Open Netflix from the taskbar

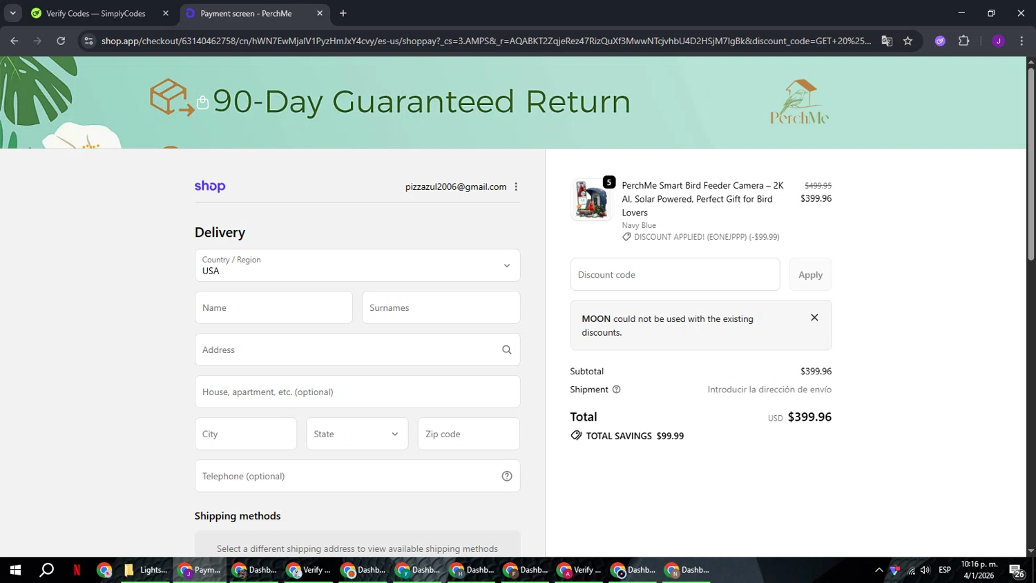click(x=77, y=570)
